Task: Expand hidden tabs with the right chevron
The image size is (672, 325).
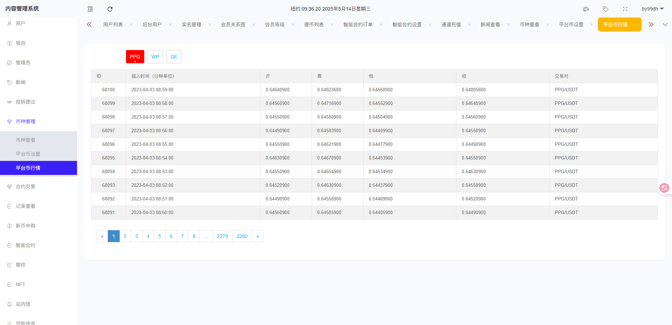Action: coord(651,24)
